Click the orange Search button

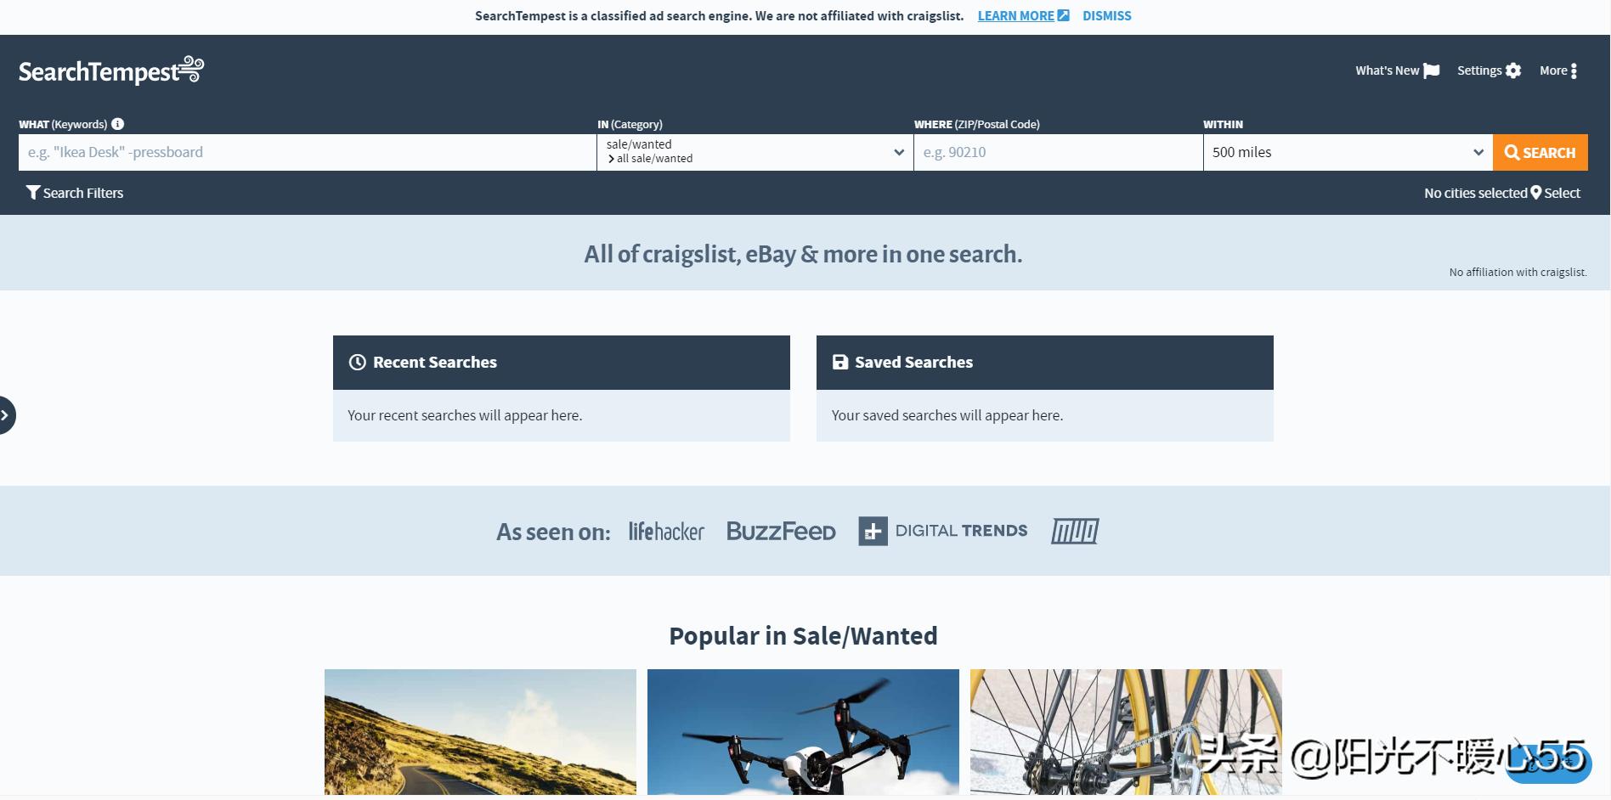1540,152
